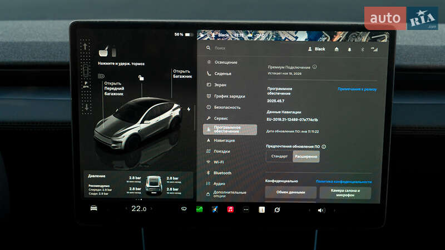
Task: Raise volume with right chevron
Action: coord(334,211)
